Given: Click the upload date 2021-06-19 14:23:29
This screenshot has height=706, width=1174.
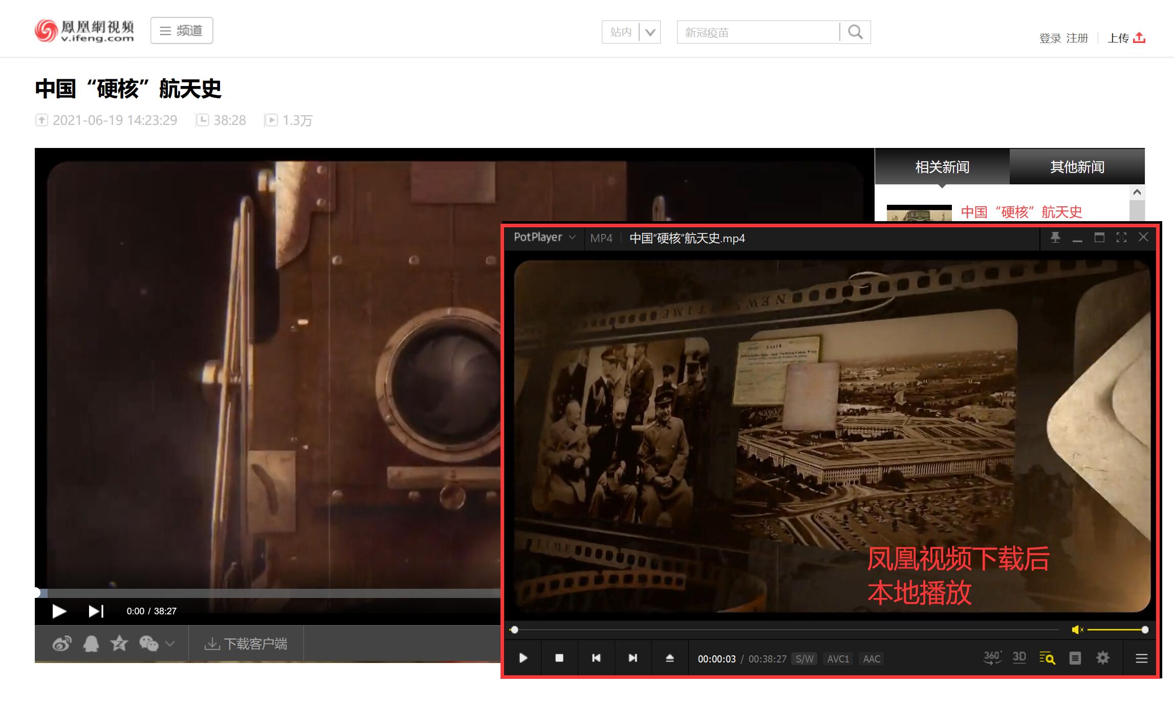Looking at the screenshot, I should (115, 120).
